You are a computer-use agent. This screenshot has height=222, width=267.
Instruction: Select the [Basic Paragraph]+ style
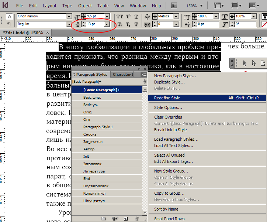pos(107,90)
